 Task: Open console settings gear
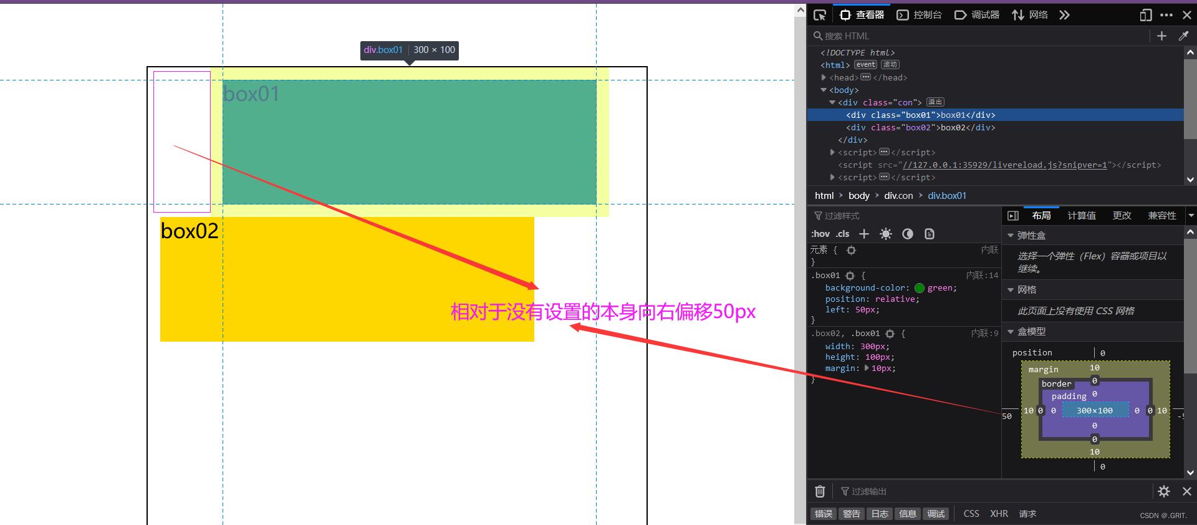coord(1163,491)
